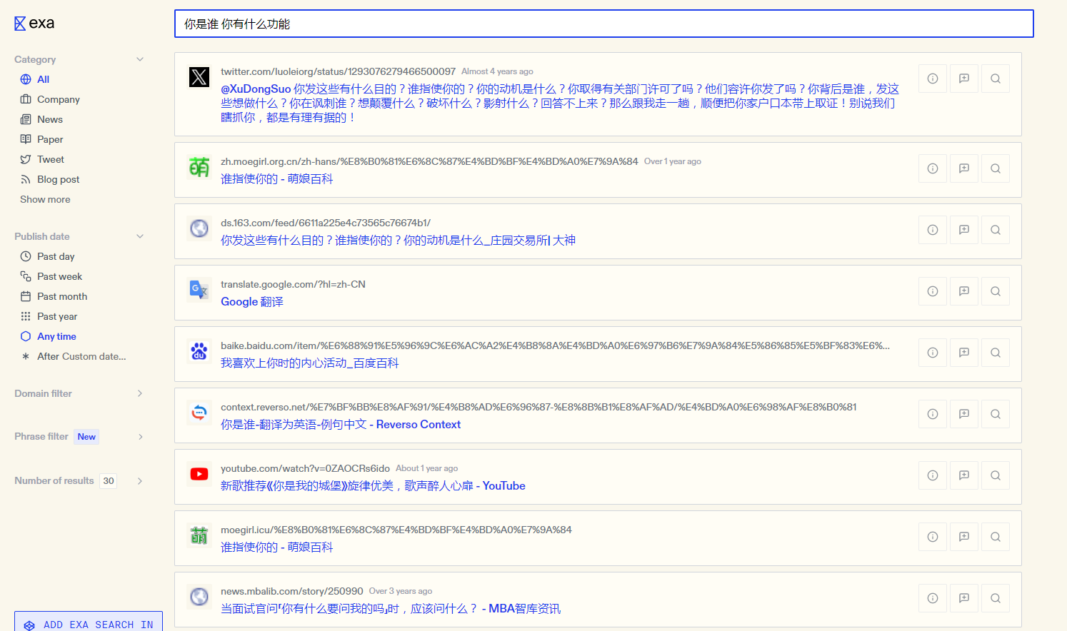Click search-similar icon on youtube.com result
The width and height of the screenshot is (1067, 631).
click(x=996, y=475)
